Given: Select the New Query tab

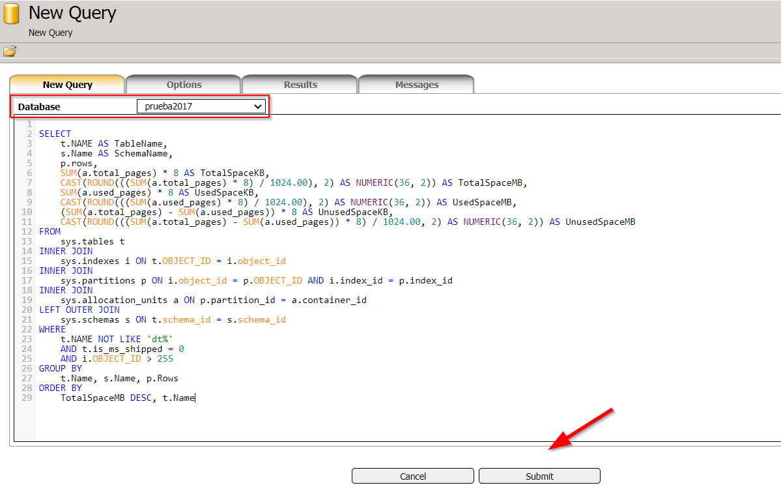Looking at the screenshot, I should [x=67, y=85].
